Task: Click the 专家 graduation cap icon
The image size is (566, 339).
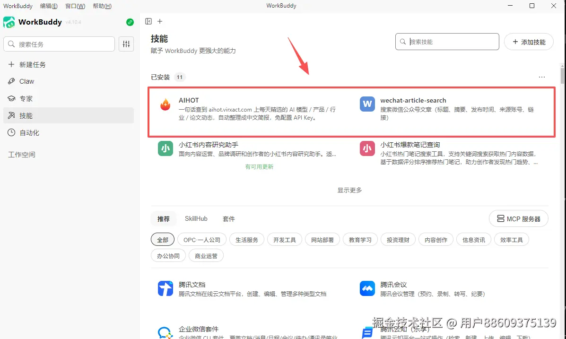Action: click(x=11, y=98)
